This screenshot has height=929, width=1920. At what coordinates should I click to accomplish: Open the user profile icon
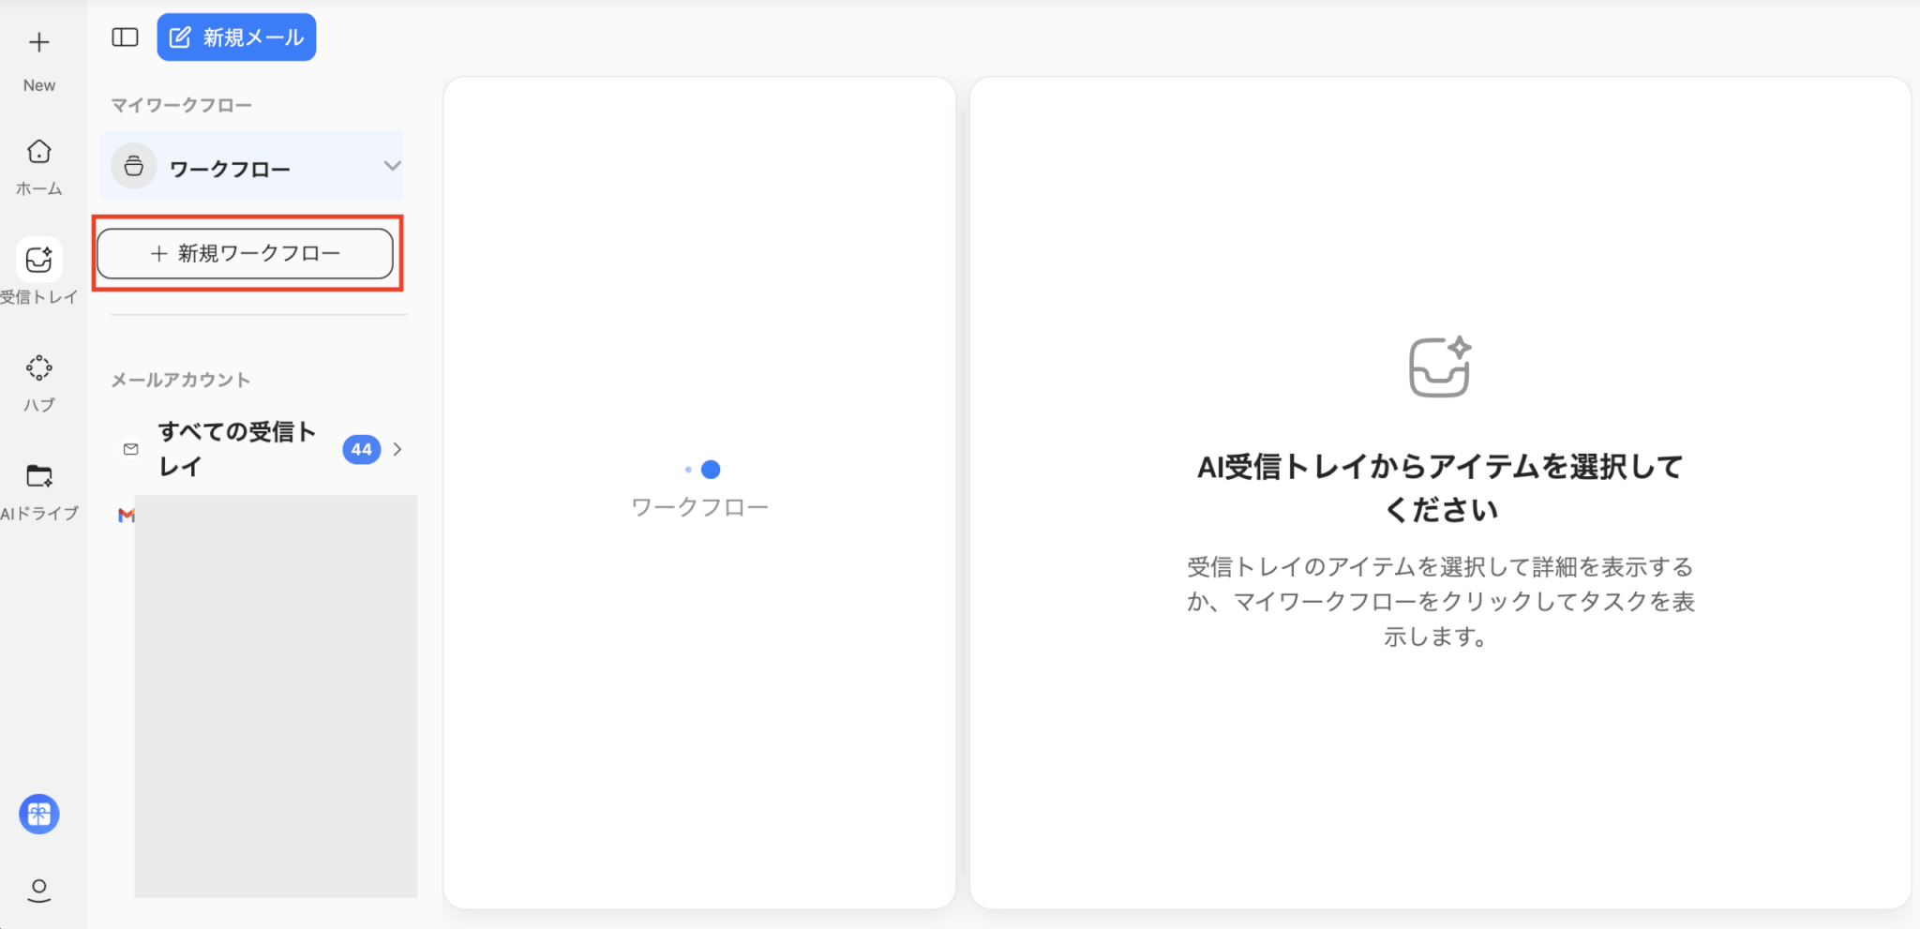pyautogui.click(x=39, y=890)
